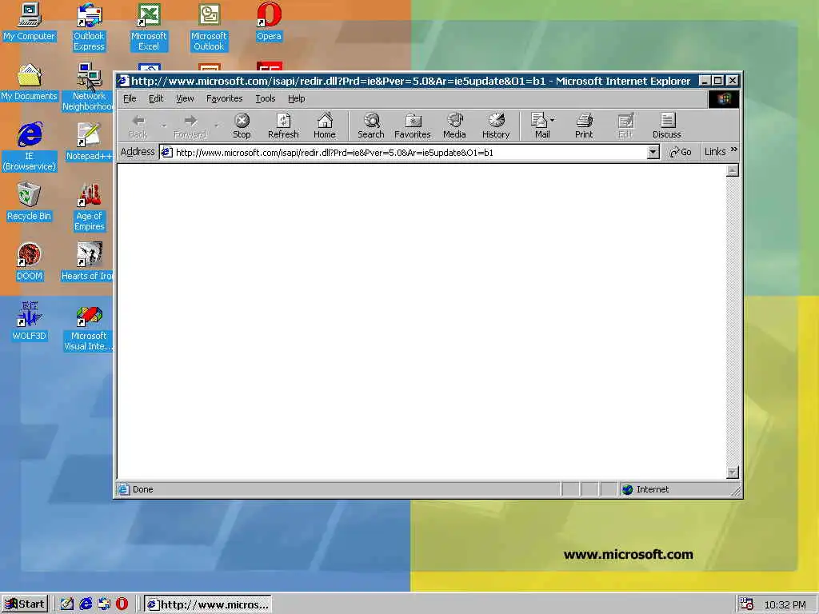819x614 pixels.
Task: Open the address bar dropdown list
Action: coord(653,152)
